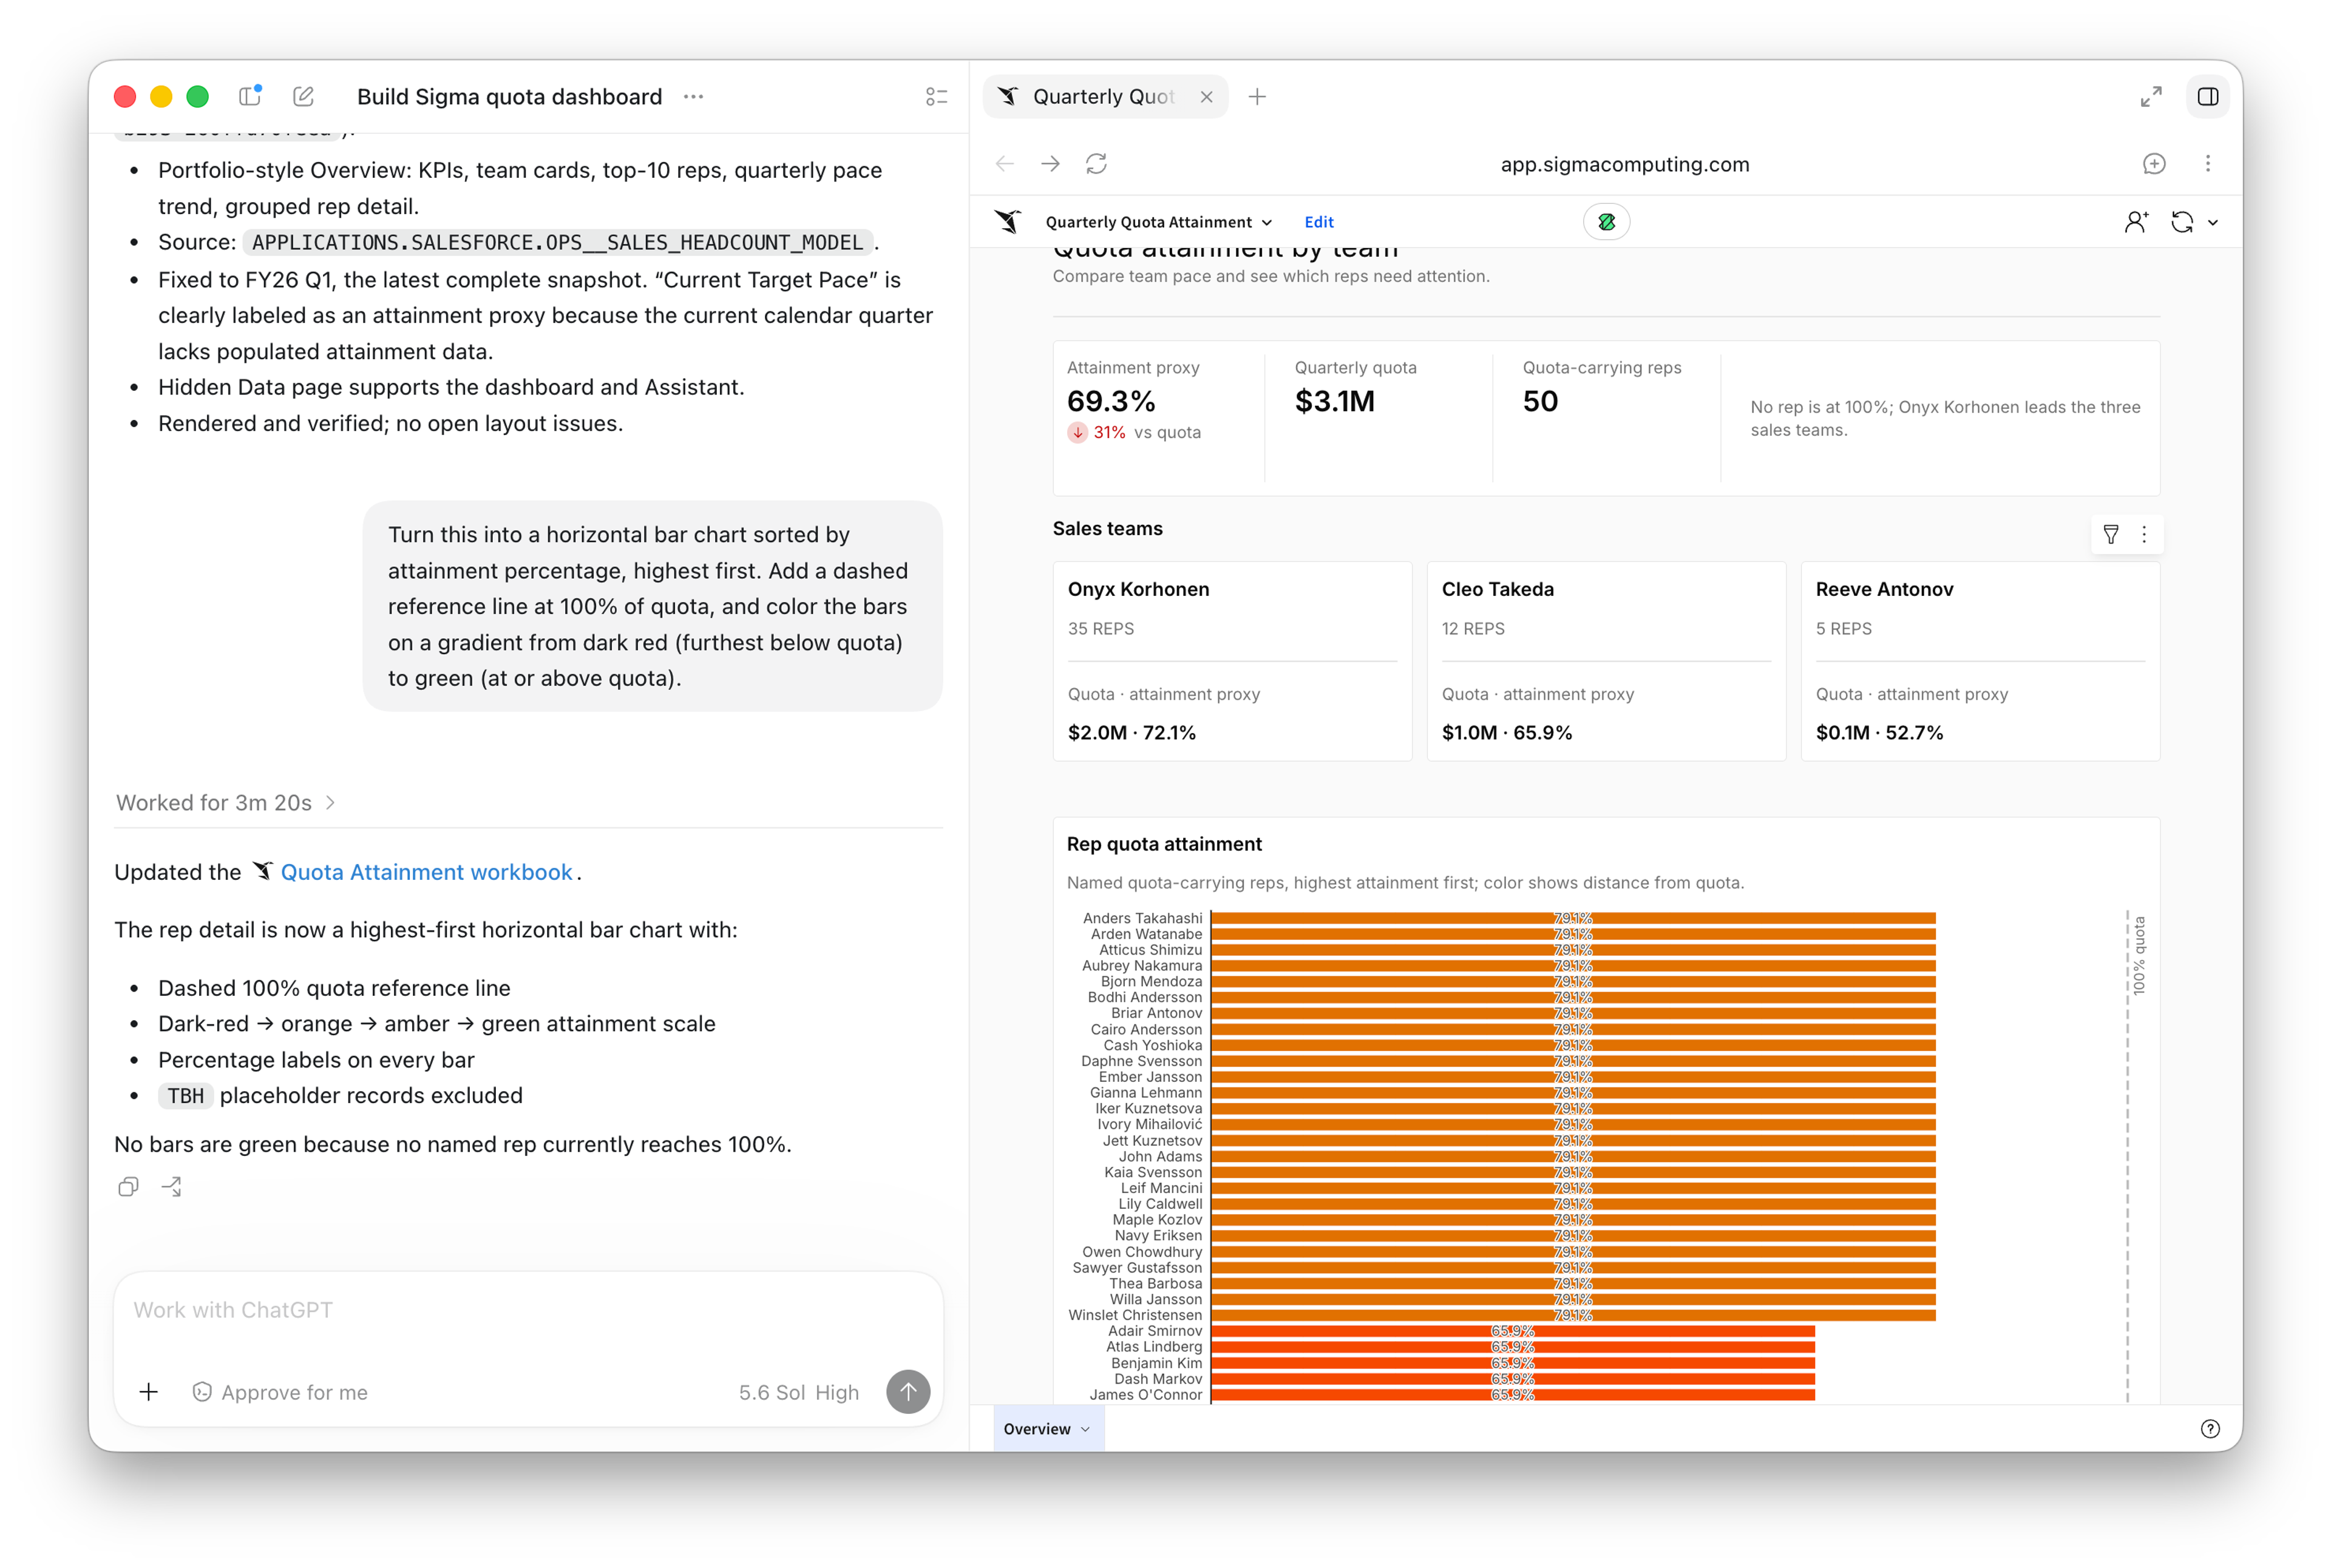The image size is (2331, 1568).
Task: Expand browser panel to full screen
Action: [x=2150, y=96]
